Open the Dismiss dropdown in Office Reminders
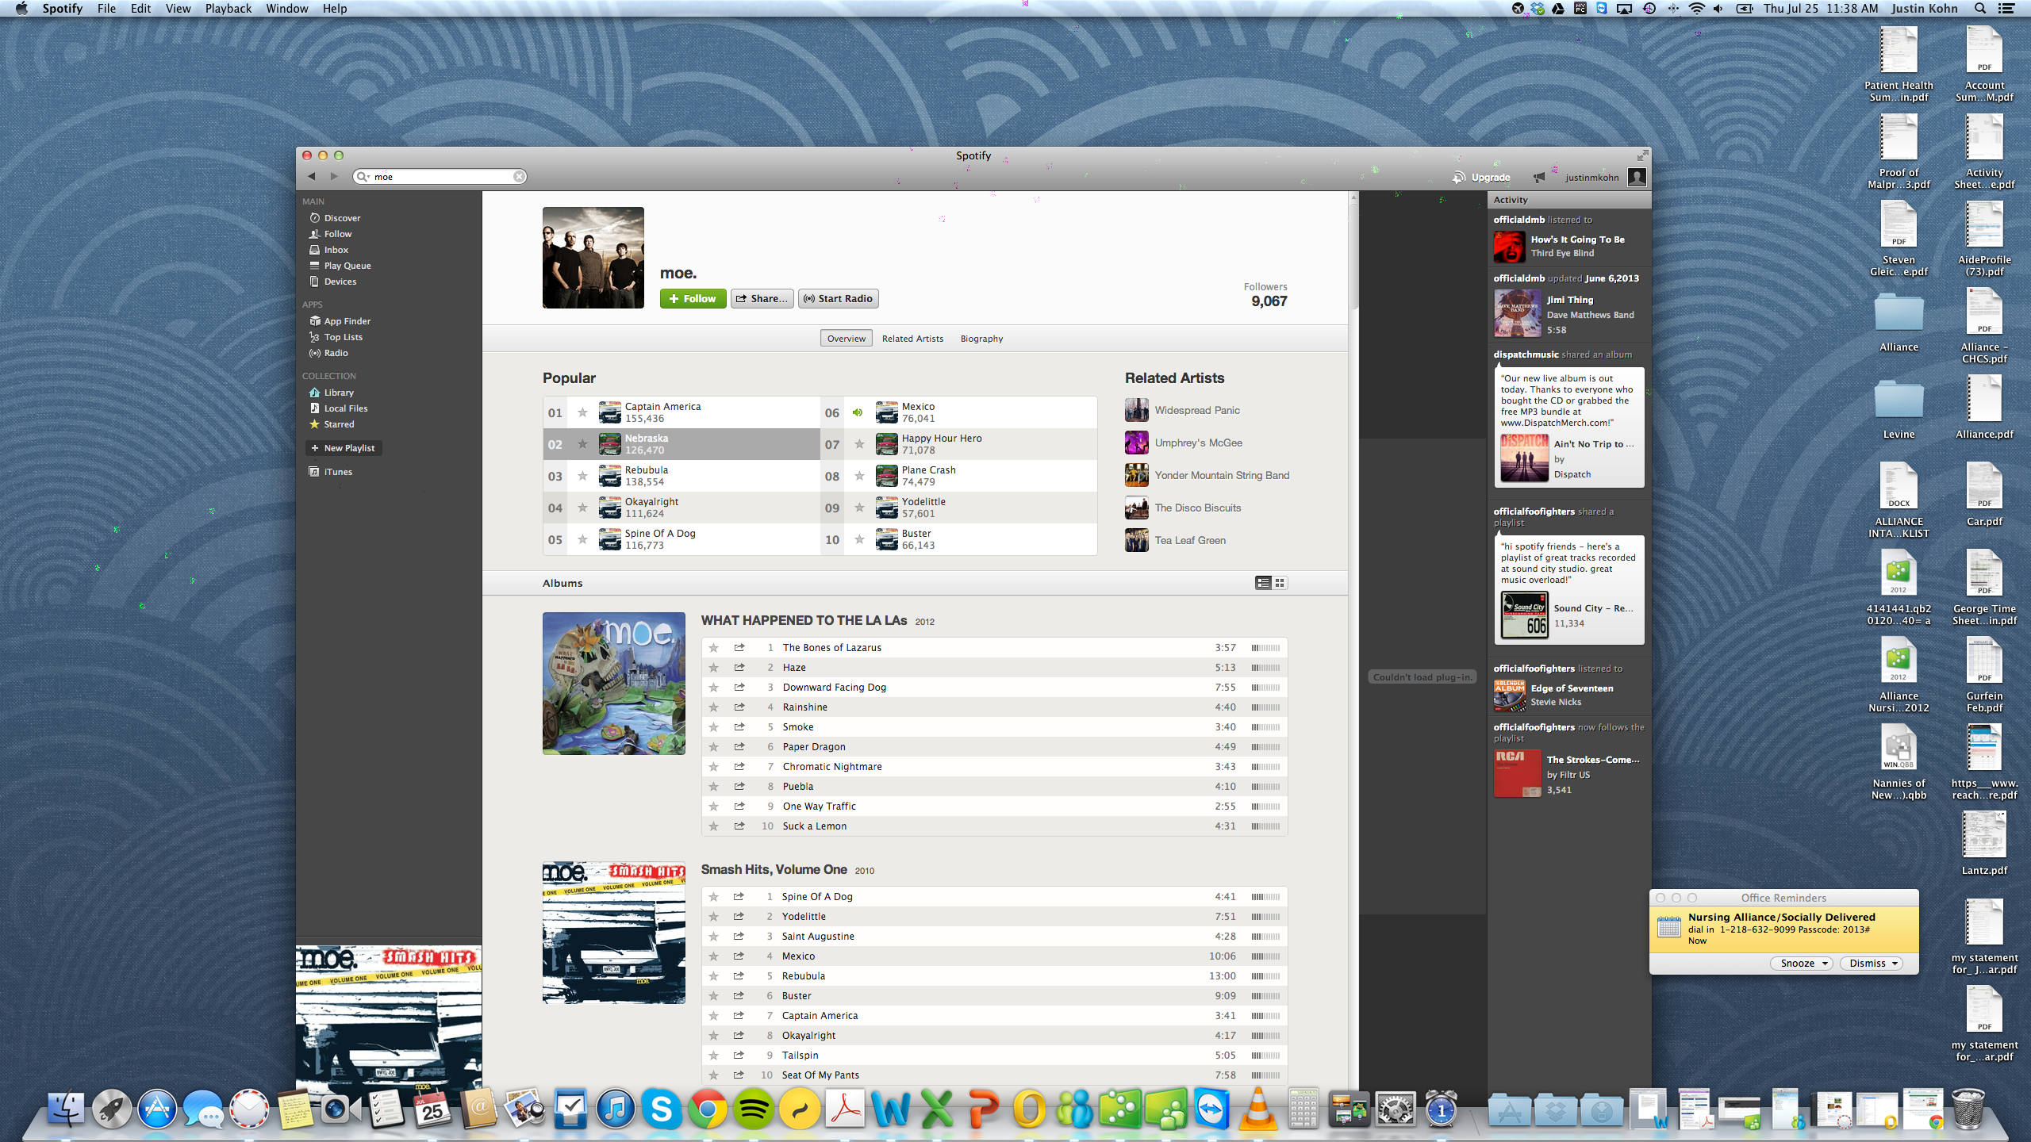 (x=1872, y=963)
